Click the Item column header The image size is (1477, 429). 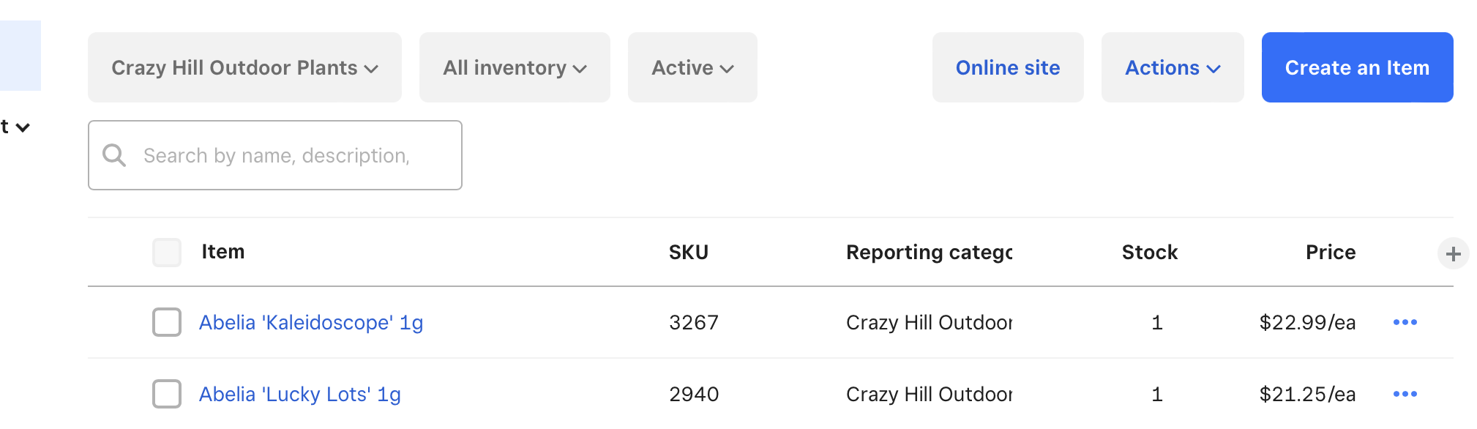coord(223,252)
